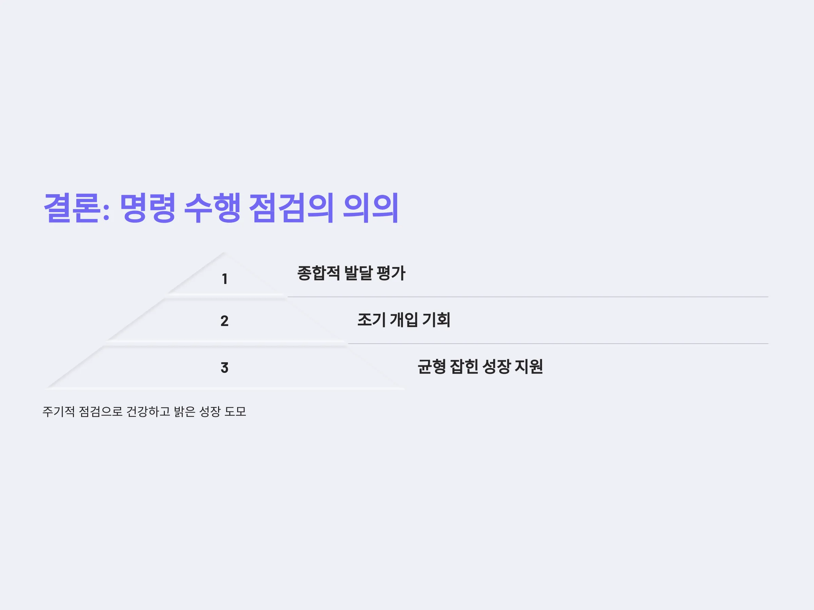Viewport: 814px width, 610px height.
Task: Click the word '지원' in the third label
Action: tap(529, 367)
